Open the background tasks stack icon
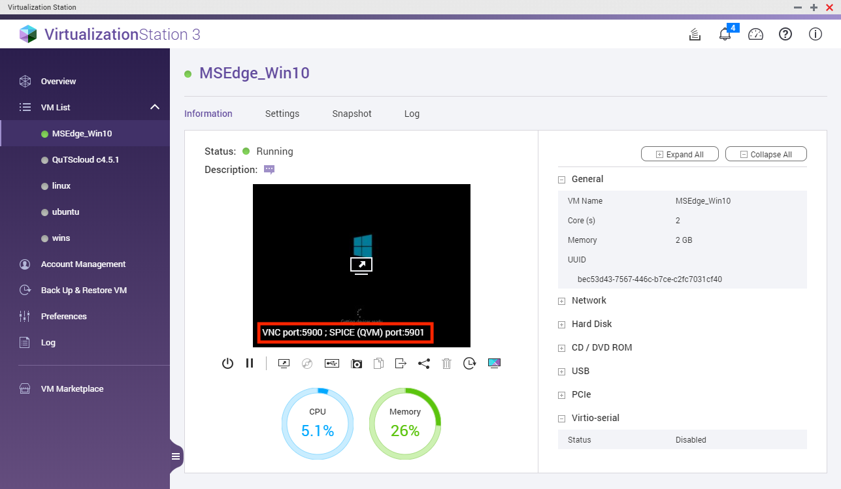Viewport: 841px width, 489px height. point(695,34)
